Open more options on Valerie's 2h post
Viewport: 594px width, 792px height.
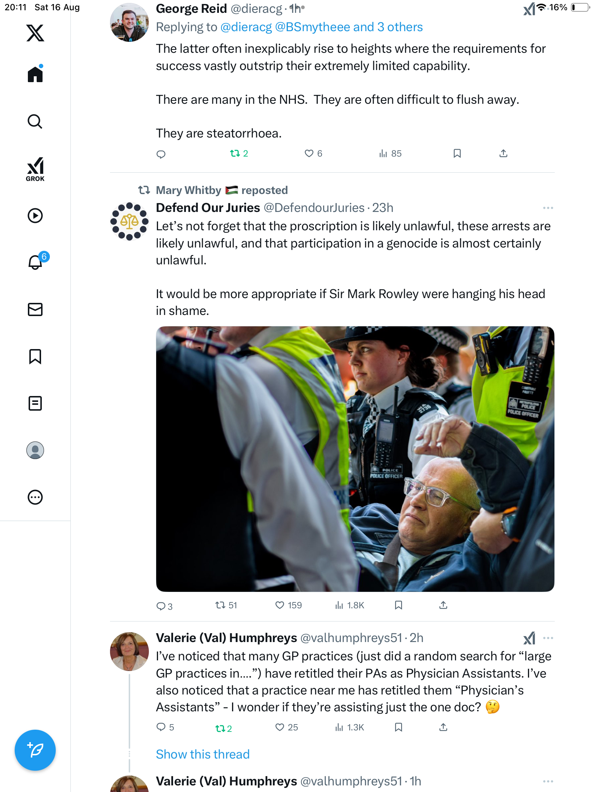click(548, 638)
